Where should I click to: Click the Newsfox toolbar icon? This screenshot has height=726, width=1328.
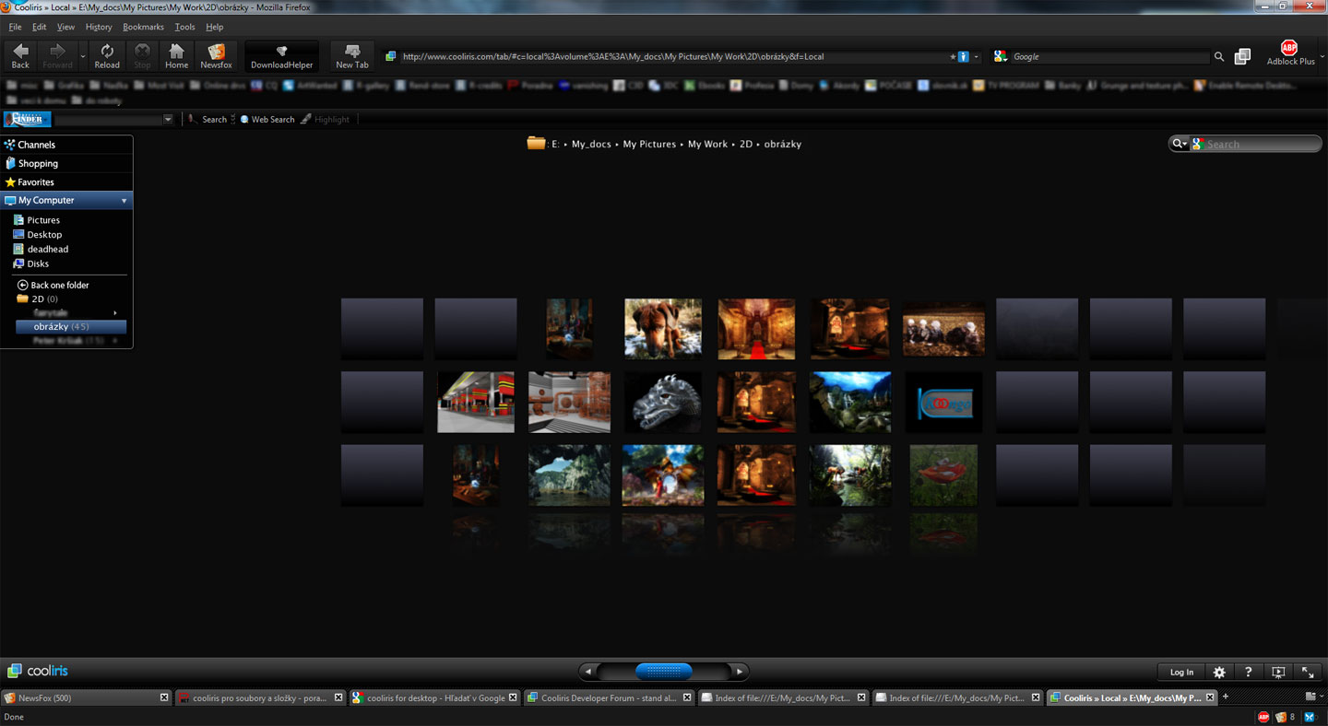tap(216, 56)
